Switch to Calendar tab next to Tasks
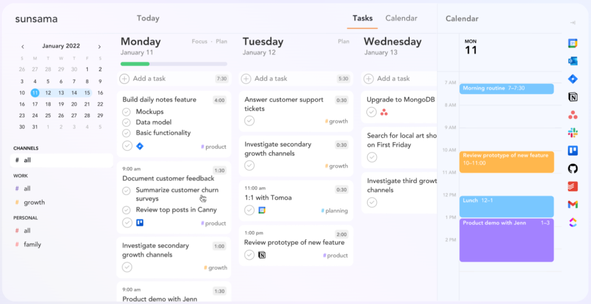 [x=401, y=18]
